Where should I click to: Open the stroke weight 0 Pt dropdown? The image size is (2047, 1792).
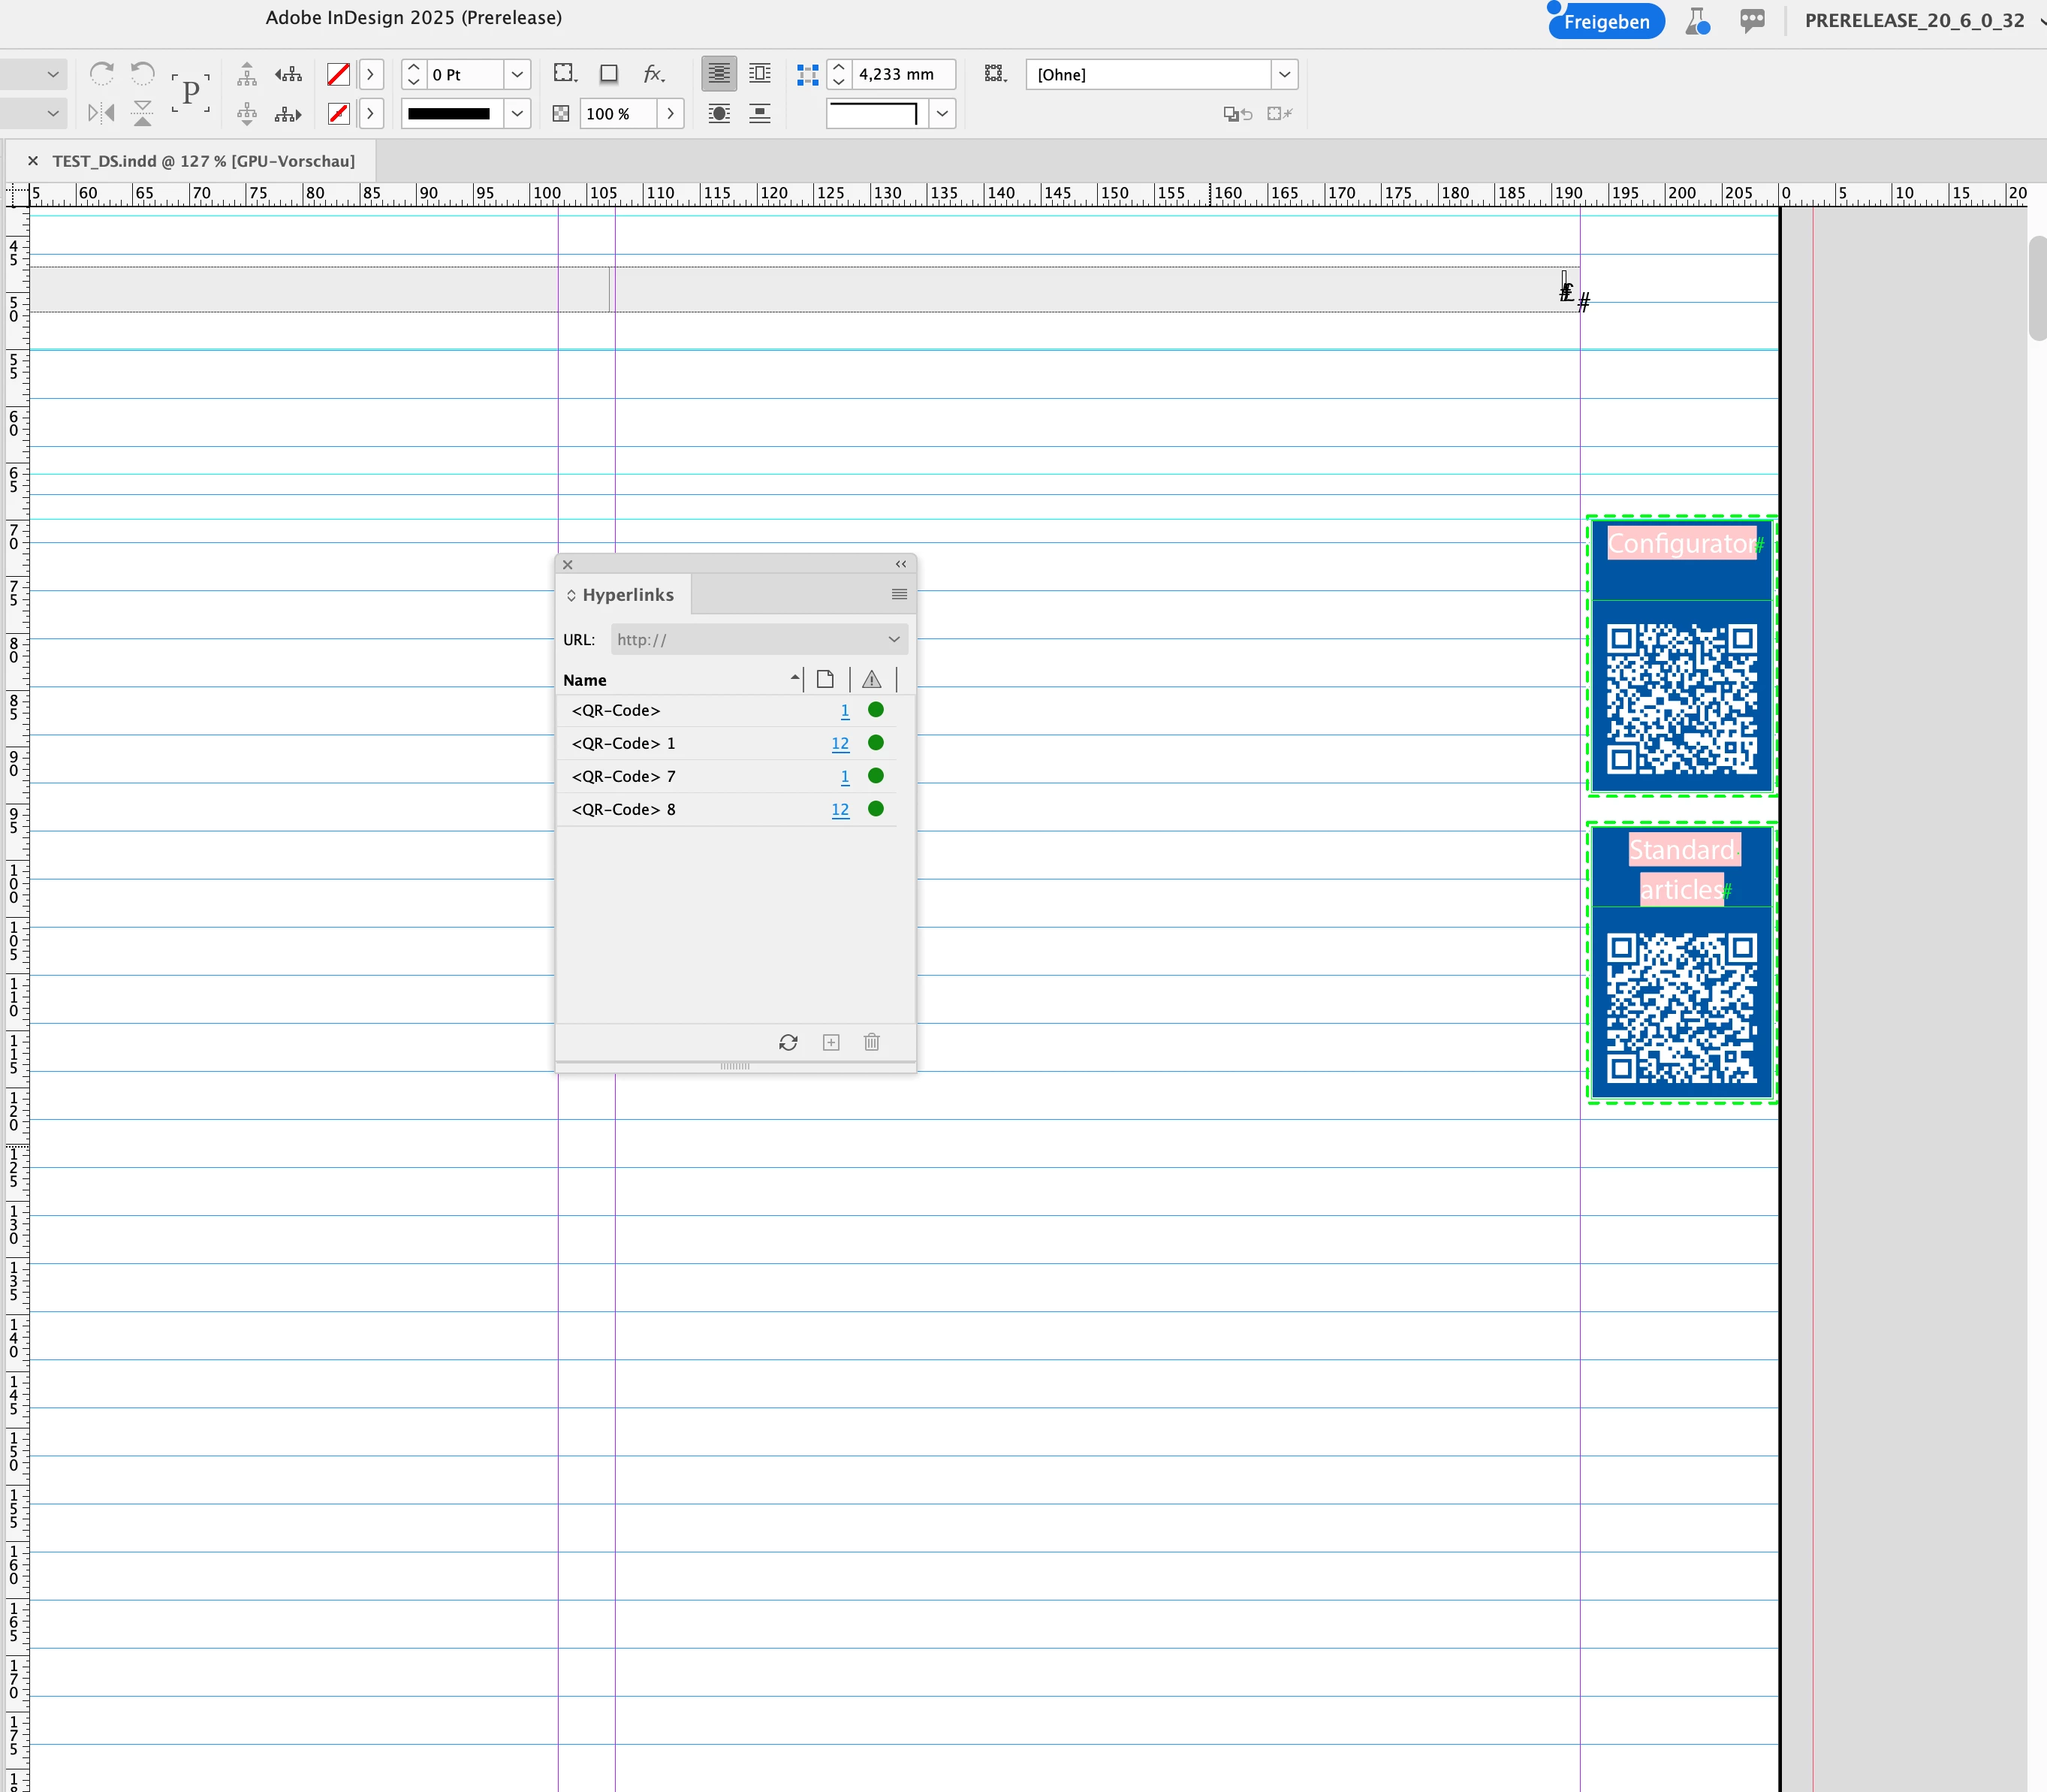tap(517, 74)
